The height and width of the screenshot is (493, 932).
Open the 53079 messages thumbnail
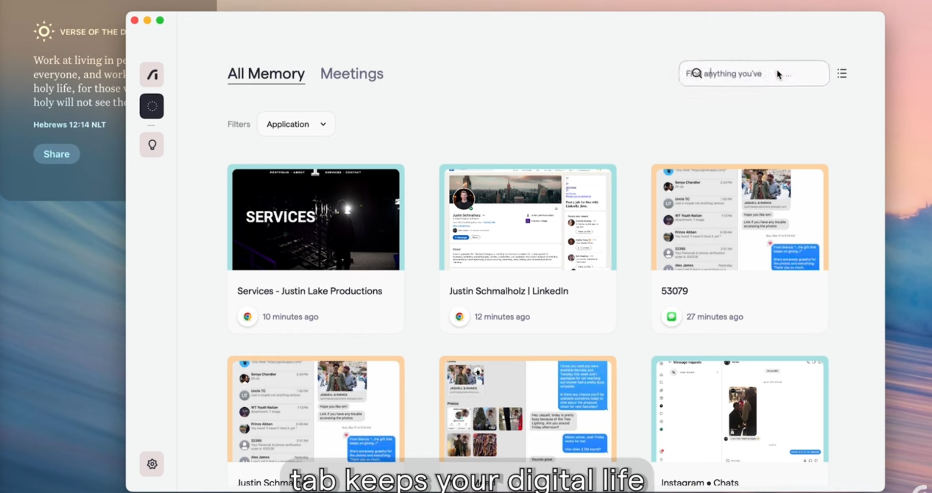point(740,217)
